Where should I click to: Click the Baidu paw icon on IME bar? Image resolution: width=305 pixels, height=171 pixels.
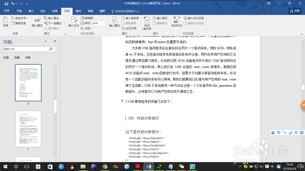(x=273, y=133)
